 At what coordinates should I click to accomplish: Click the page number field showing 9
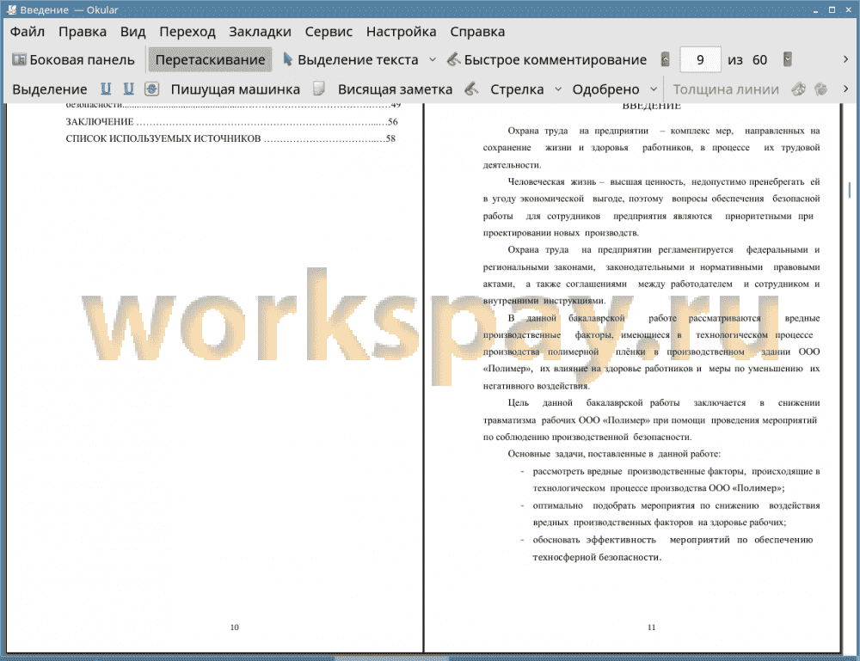coord(700,60)
